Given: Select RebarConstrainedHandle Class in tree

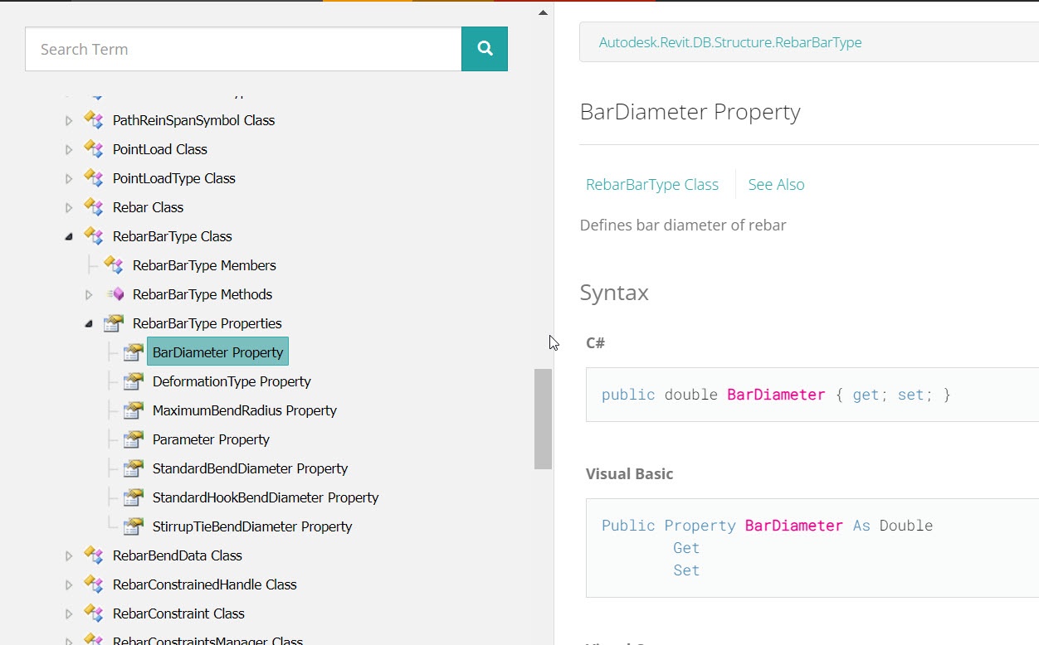Looking at the screenshot, I should [204, 584].
